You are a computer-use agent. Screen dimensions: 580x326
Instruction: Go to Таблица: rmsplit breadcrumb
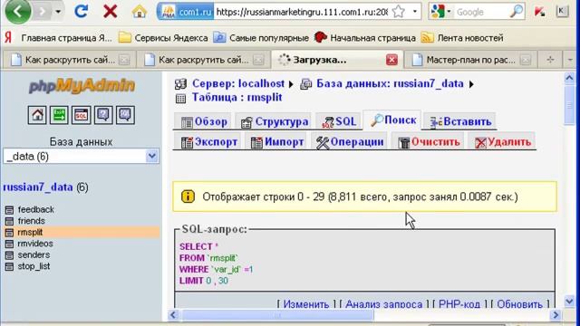[237, 98]
